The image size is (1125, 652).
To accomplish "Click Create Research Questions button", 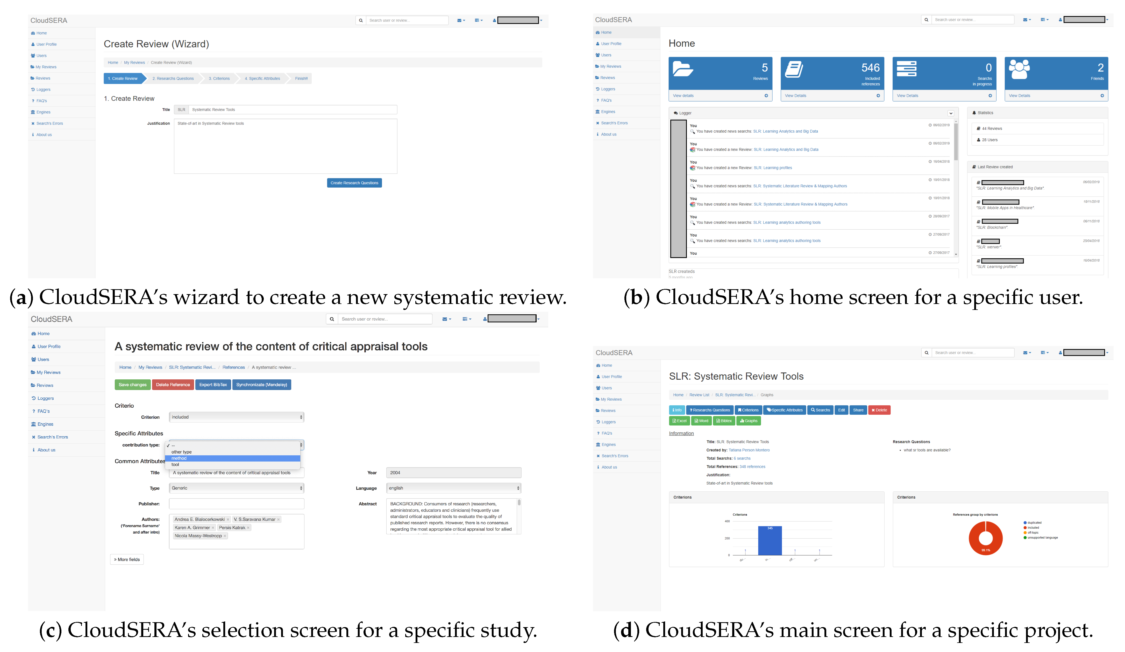I will coord(354,183).
